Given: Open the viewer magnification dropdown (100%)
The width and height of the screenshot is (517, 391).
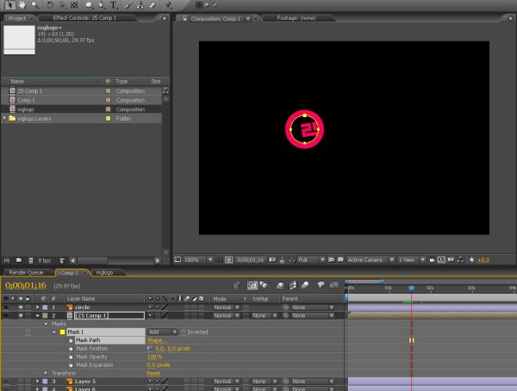Looking at the screenshot, I should point(198,260).
